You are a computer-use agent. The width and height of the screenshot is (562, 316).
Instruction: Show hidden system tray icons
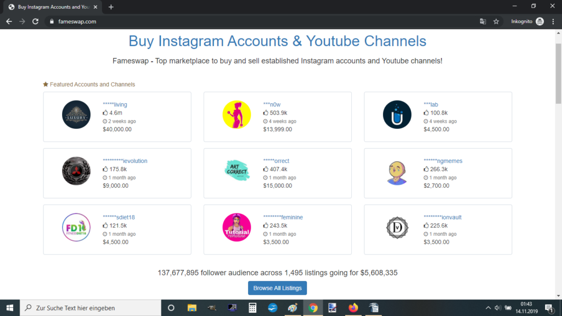tap(488, 308)
